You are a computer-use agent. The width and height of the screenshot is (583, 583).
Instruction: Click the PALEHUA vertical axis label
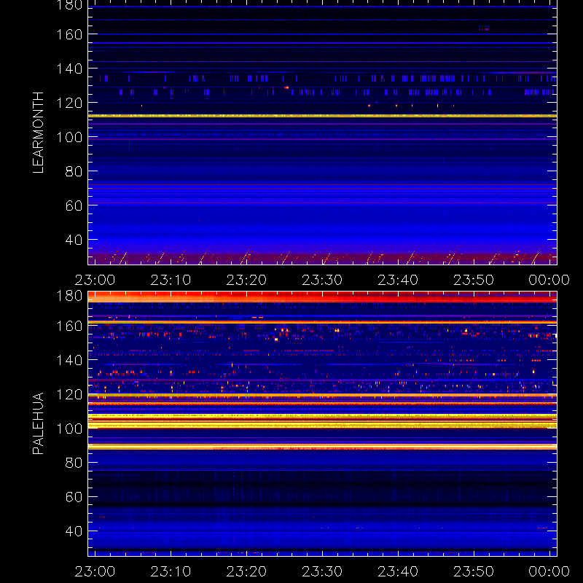point(39,423)
